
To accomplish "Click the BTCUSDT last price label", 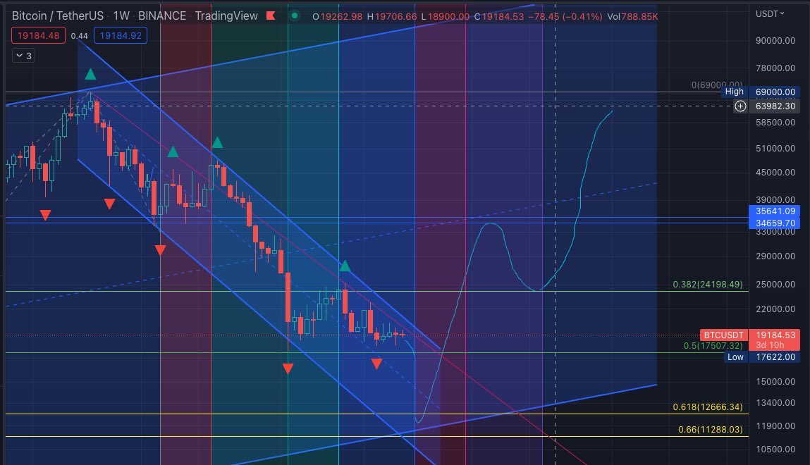I will pos(723,335).
